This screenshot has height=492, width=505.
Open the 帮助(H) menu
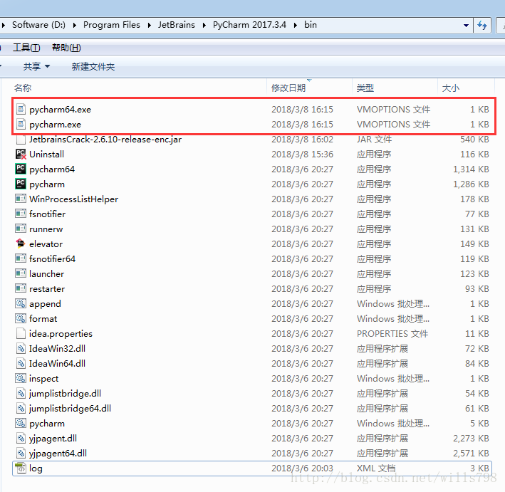(x=66, y=48)
